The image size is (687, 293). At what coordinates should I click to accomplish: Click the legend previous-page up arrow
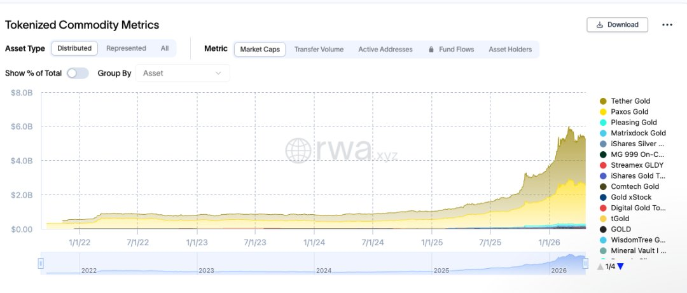tap(600, 266)
